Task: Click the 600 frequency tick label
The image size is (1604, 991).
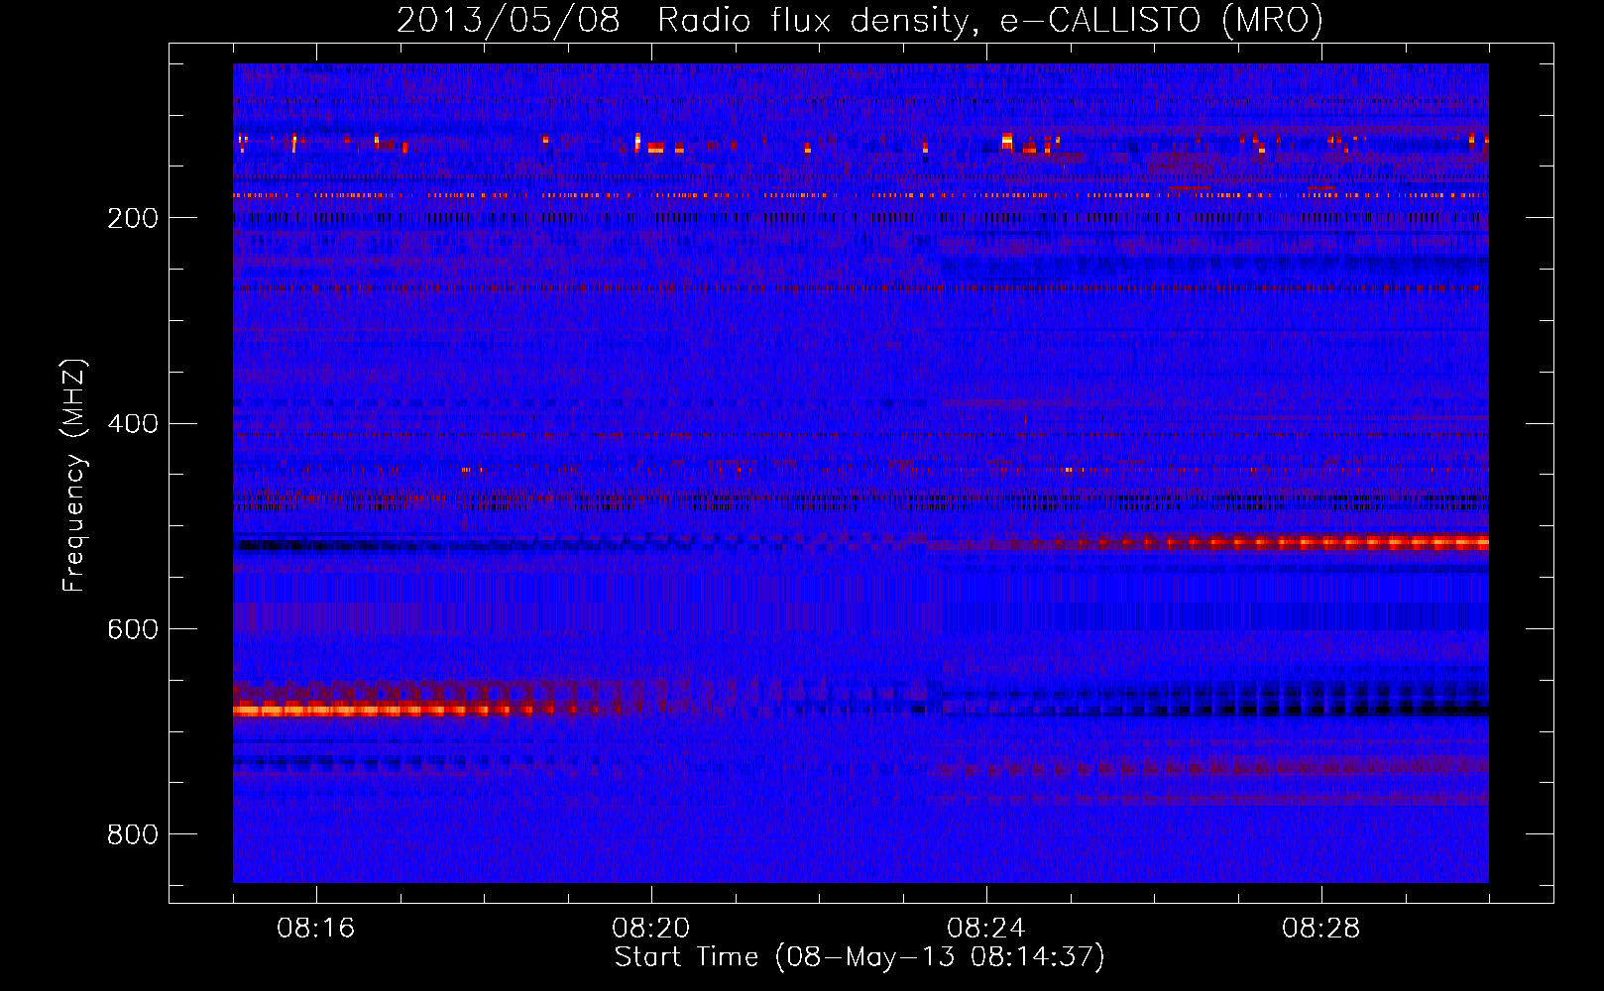Action: tap(133, 630)
